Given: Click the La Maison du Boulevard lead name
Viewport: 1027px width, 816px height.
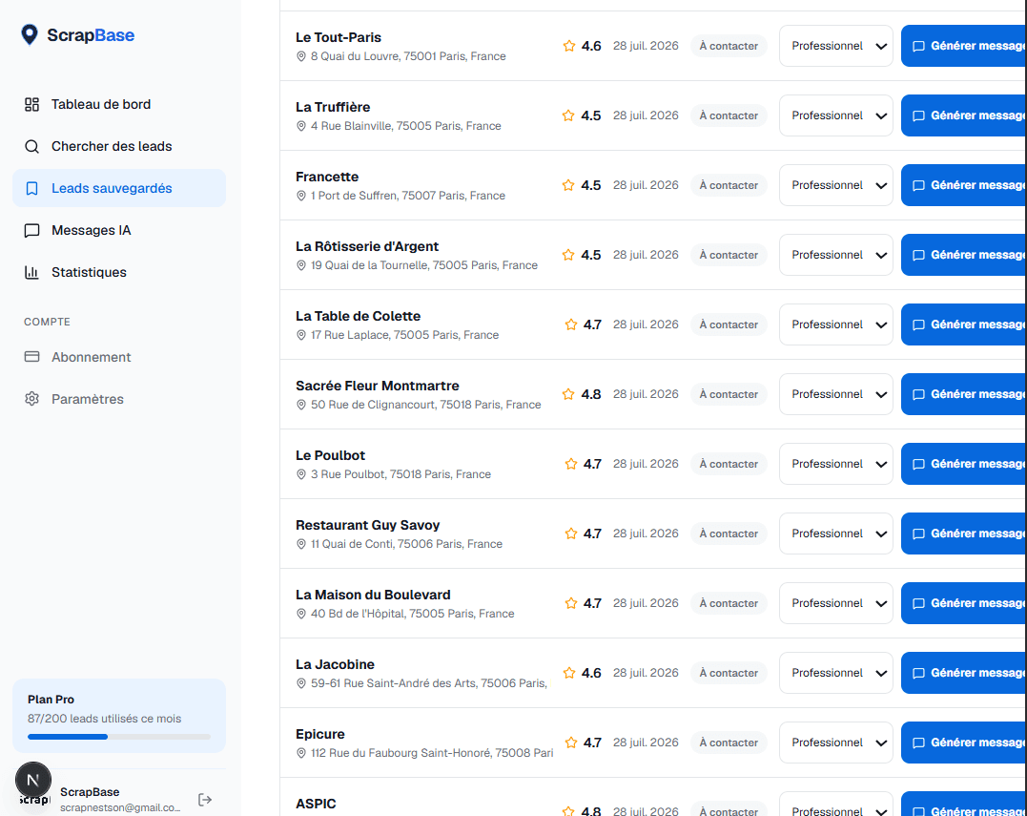Looking at the screenshot, I should 373,595.
